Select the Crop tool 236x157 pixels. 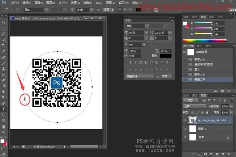(x=3, y=45)
